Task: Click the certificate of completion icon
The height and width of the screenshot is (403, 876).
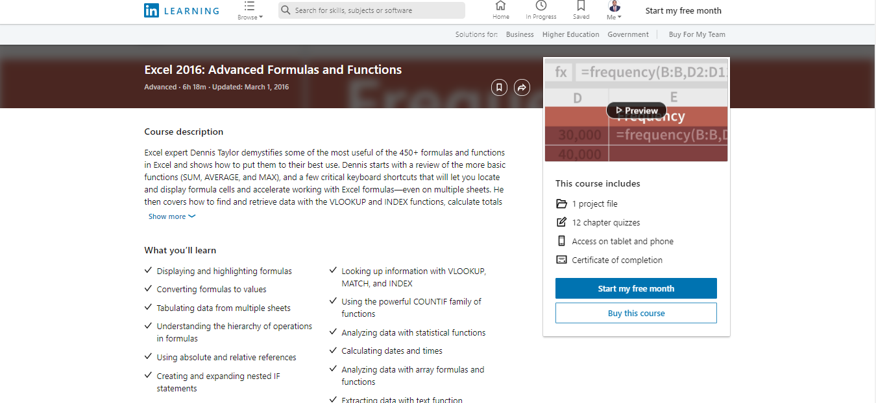Action: [561, 260]
